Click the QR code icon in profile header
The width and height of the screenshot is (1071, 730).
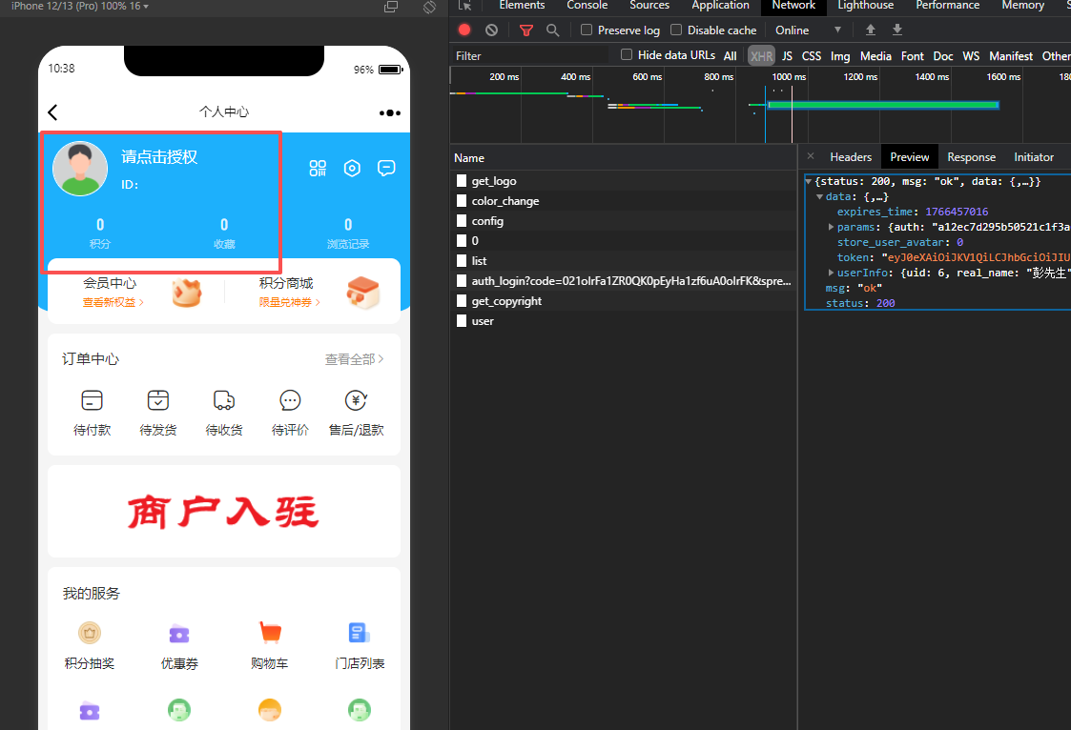tap(318, 169)
